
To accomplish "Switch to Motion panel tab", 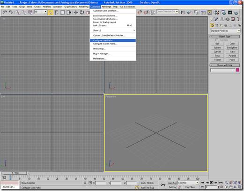I will tap(228, 19).
